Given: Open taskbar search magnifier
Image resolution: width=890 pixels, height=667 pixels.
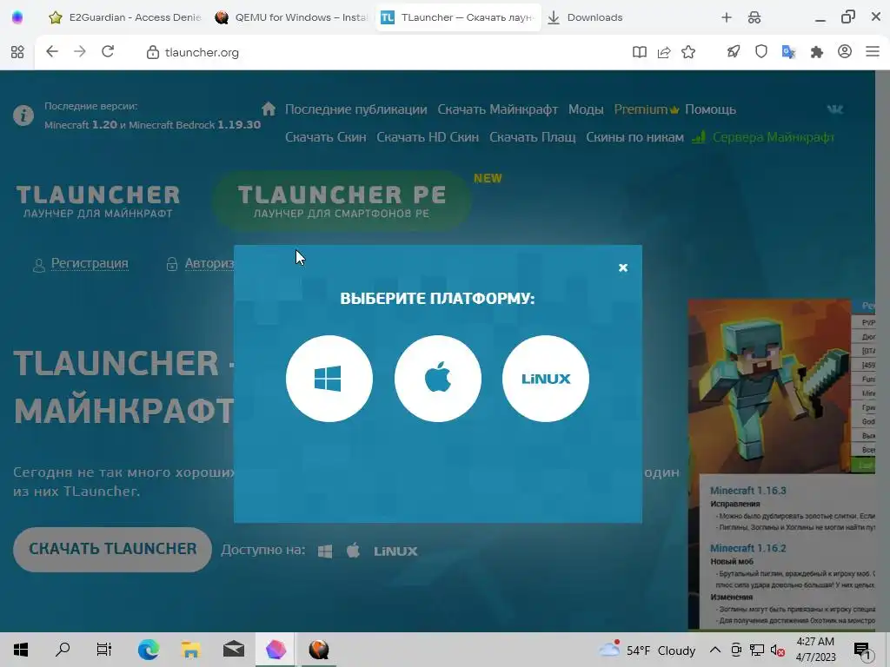Looking at the screenshot, I should pos(63,650).
